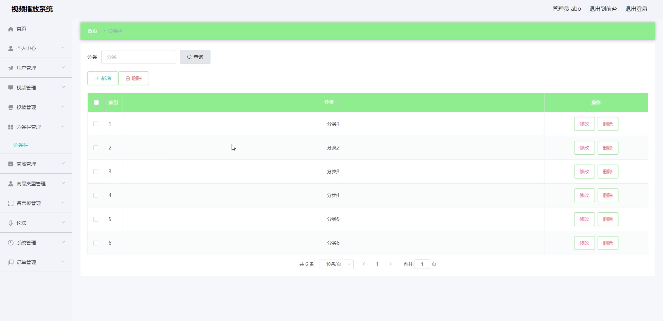Click the paper plane icon beside 用户管理

coord(11,68)
